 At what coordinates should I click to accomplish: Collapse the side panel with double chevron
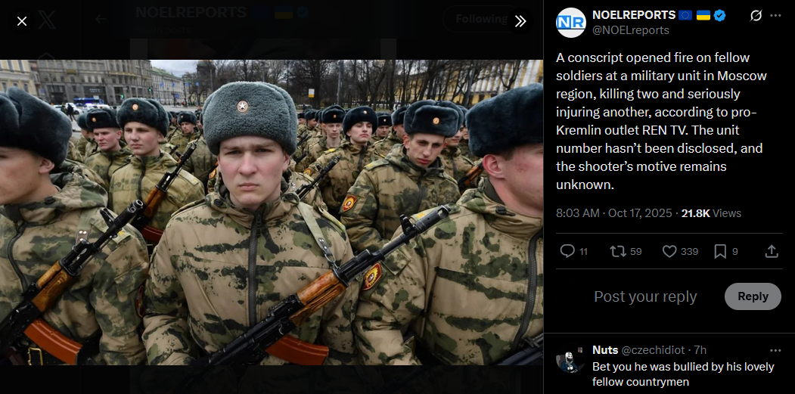(x=520, y=21)
